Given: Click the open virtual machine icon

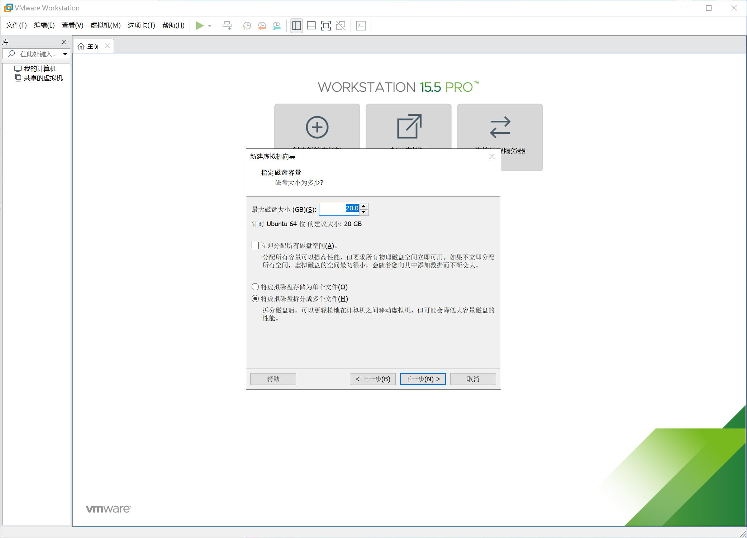Looking at the screenshot, I should (x=409, y=127).
